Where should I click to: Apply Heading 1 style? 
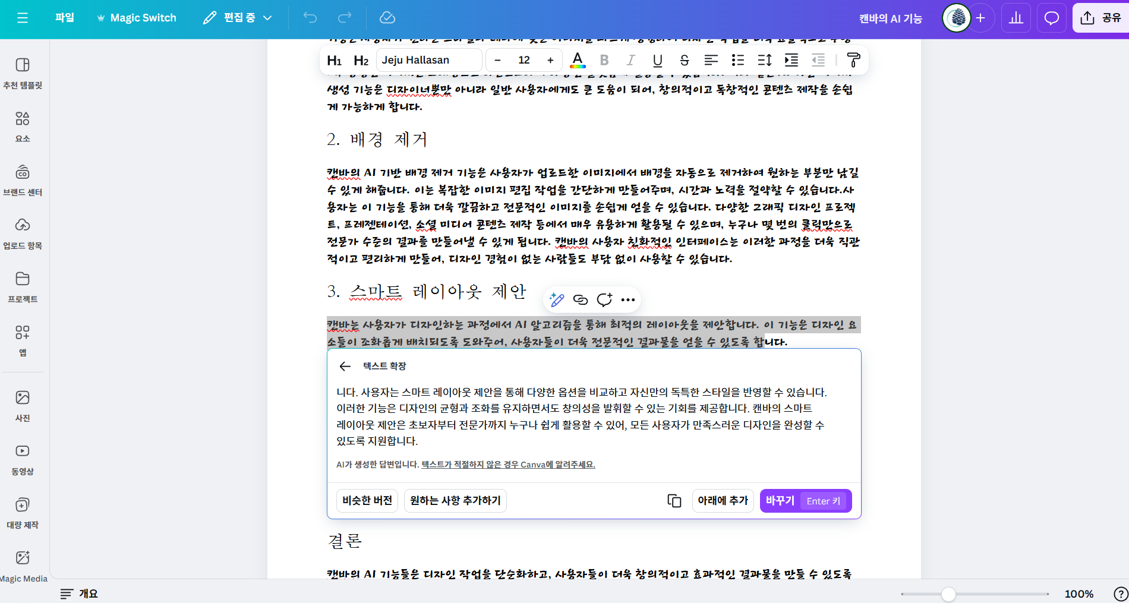[335, 60]
